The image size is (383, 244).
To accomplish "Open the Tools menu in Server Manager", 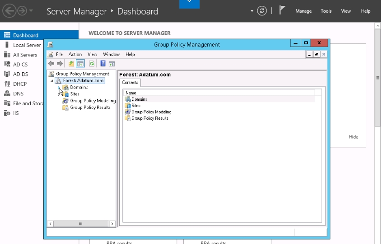I will [x=326, y=11].
